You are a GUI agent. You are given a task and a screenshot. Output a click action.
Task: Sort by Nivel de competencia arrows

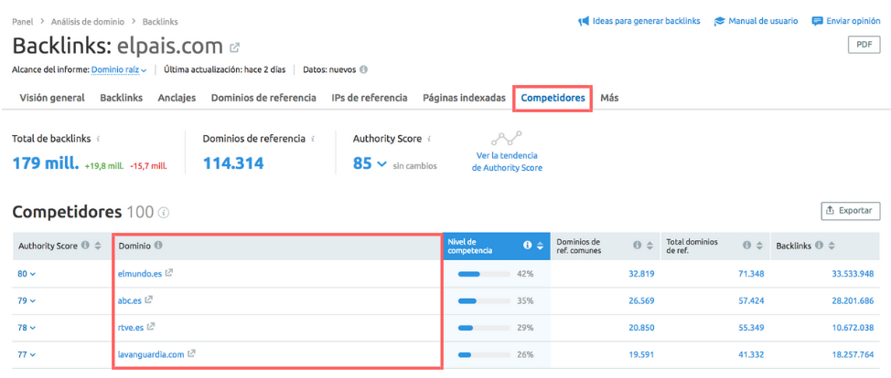click(x=540, y=246)
